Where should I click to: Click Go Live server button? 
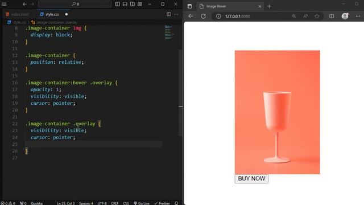point(142,203)
